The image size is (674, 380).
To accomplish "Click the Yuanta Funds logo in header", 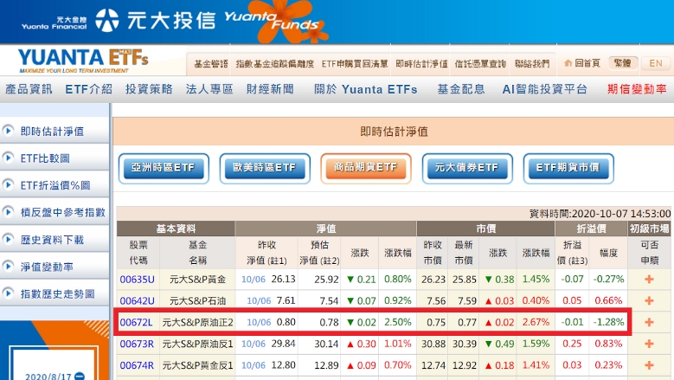I will [x=277, y=21].
